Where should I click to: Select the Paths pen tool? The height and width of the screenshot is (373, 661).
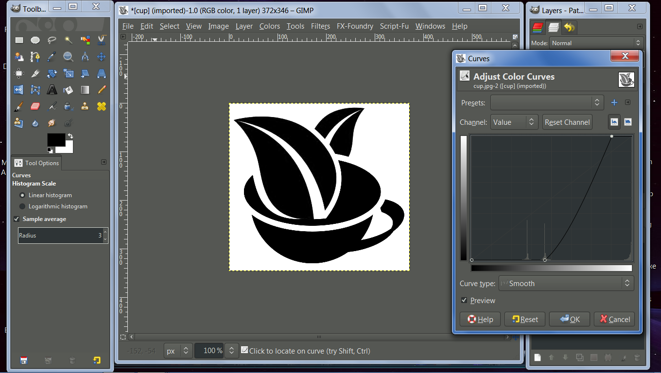coord(35,57)
